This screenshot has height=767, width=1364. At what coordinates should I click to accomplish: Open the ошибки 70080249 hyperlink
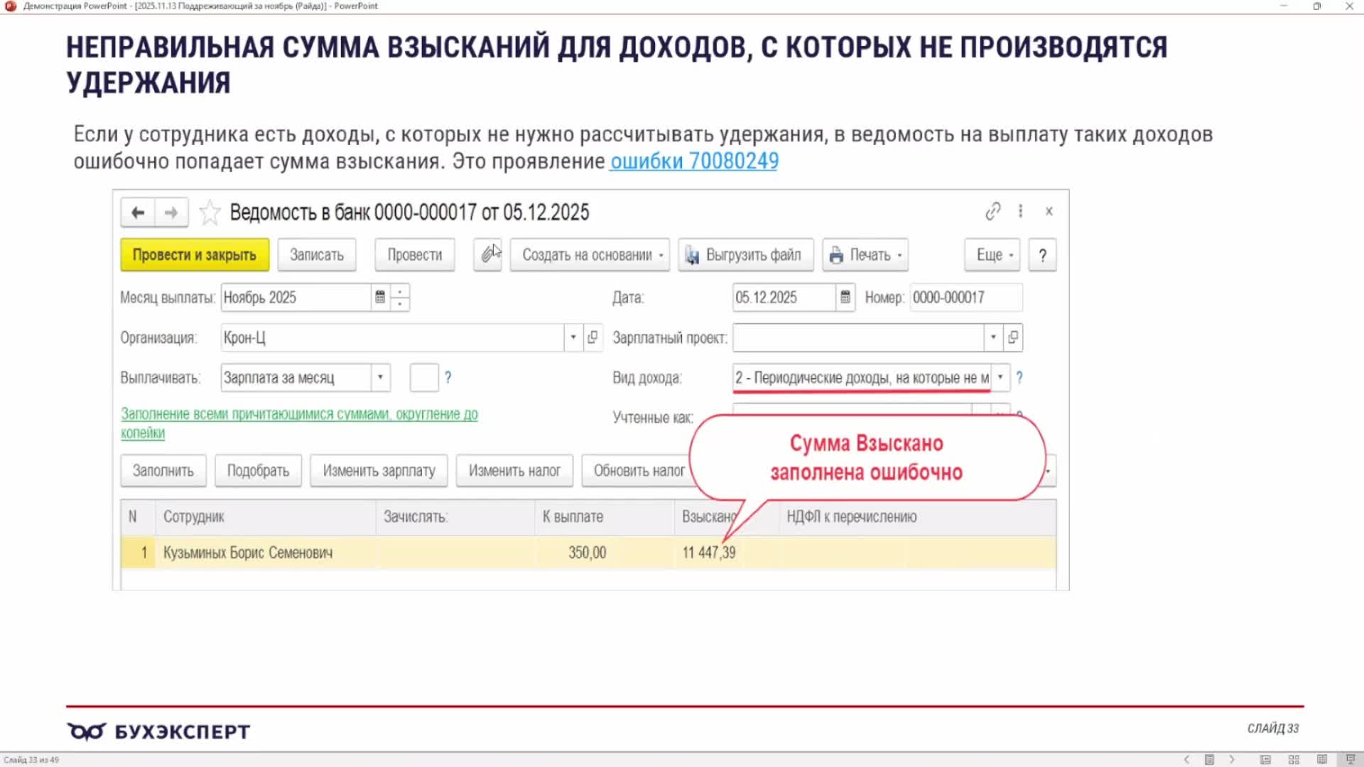pos(694,161)
